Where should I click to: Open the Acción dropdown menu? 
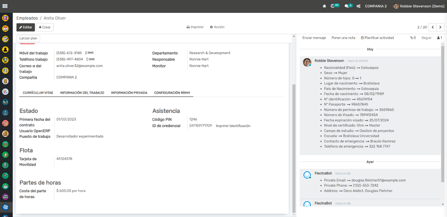(217, 27)
